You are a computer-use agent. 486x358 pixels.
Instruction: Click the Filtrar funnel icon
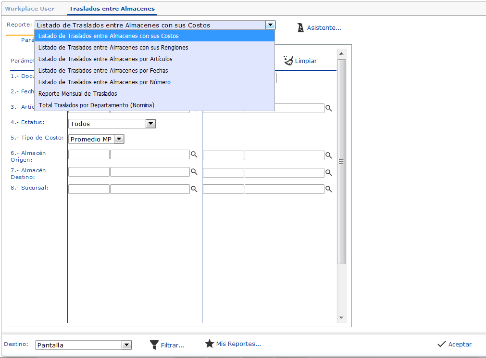coord(154,345)
